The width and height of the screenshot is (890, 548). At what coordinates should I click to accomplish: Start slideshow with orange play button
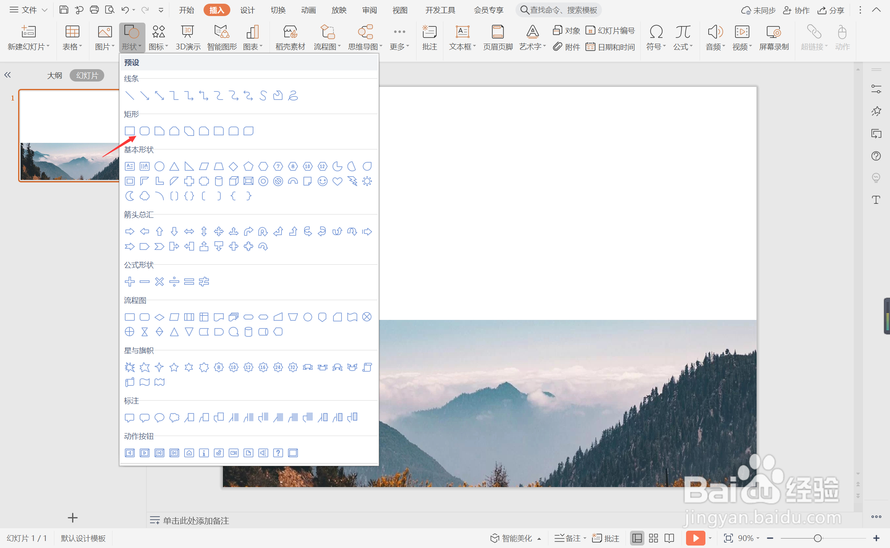[x=696, y=538]
